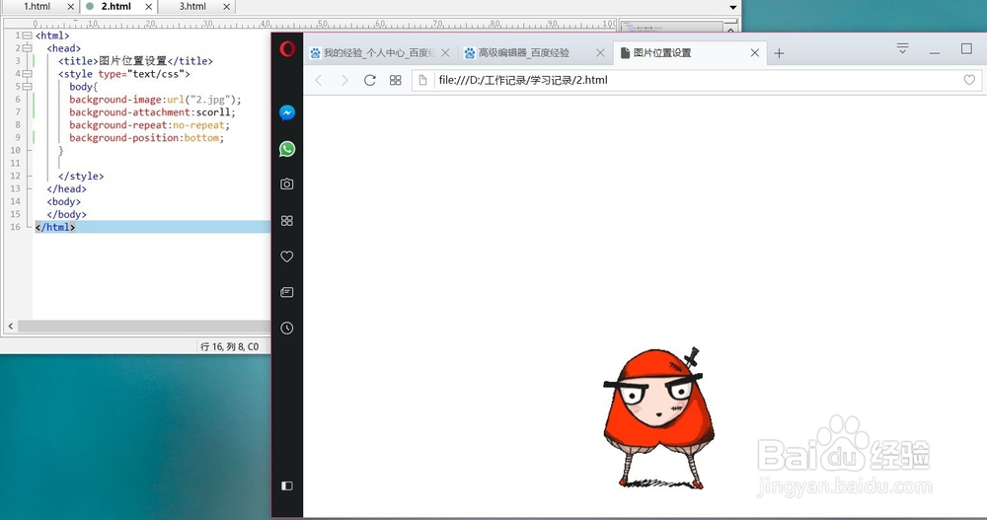Maximize the Opera browser window

[967, 48]
